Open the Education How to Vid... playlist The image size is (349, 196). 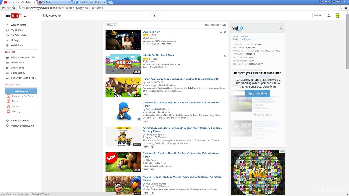point(23,57)
